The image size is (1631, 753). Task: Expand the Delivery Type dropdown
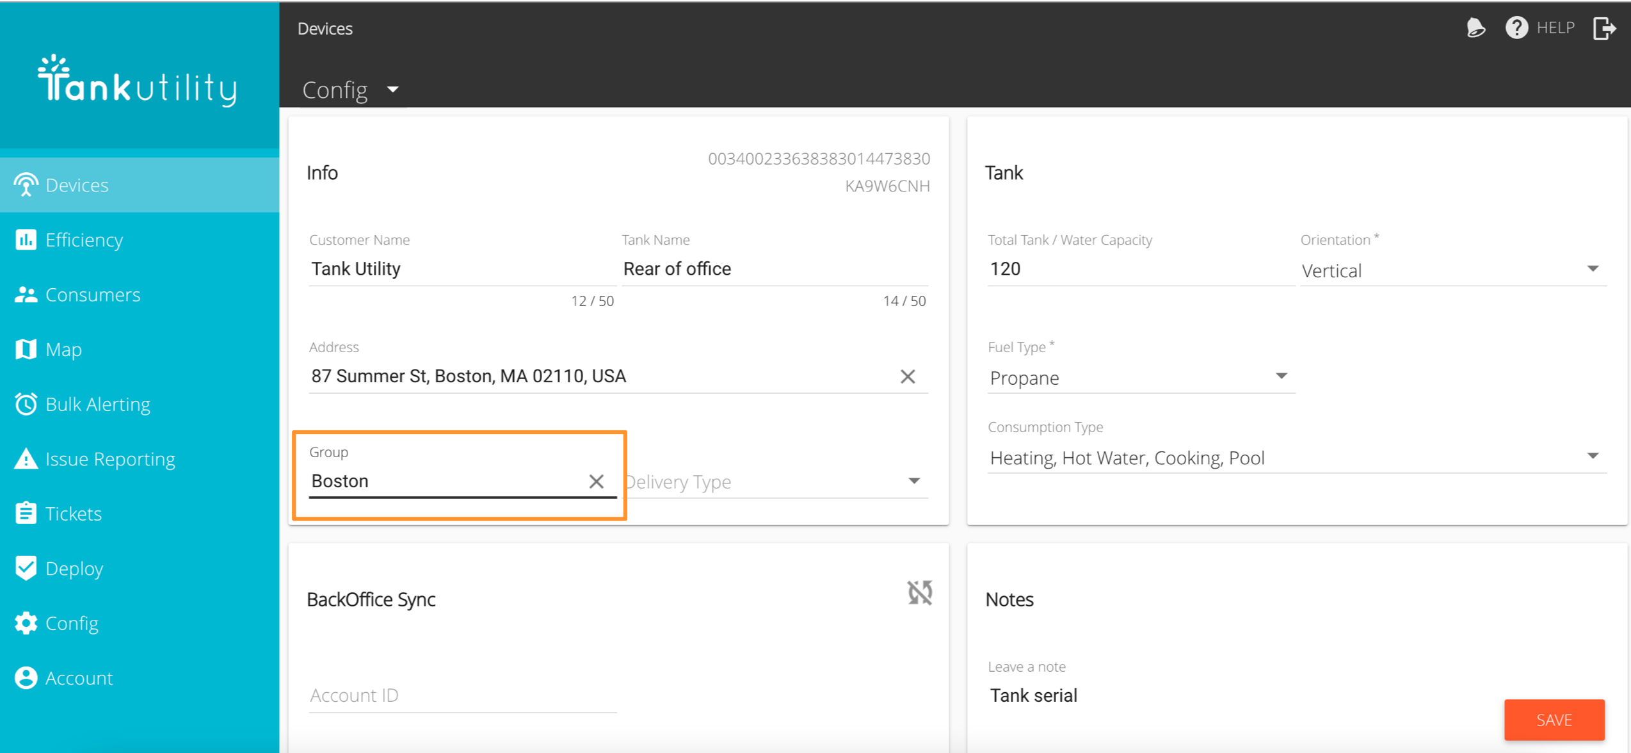point(775,482)
